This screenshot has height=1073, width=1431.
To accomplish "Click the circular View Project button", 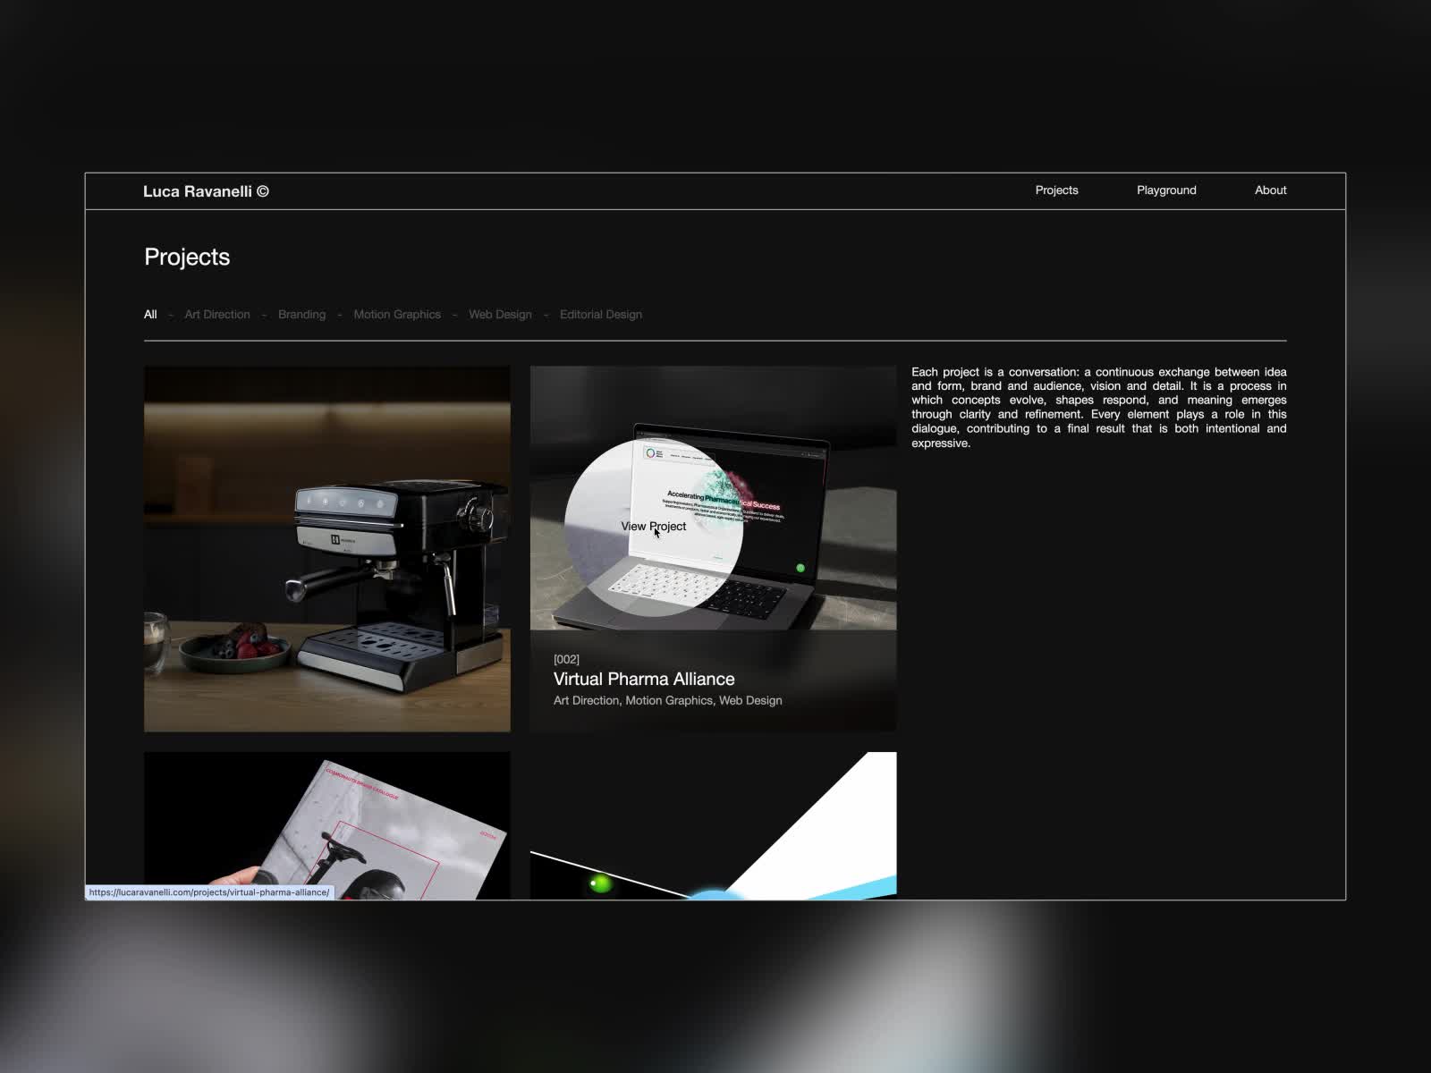I will pos(654,527).
